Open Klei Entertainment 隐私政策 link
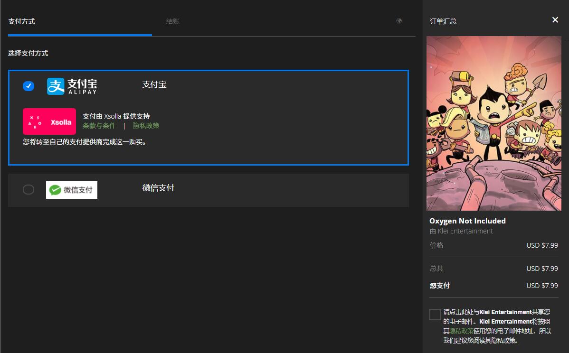Viewport: 569px width, 353px height. (x=461, y=331)
